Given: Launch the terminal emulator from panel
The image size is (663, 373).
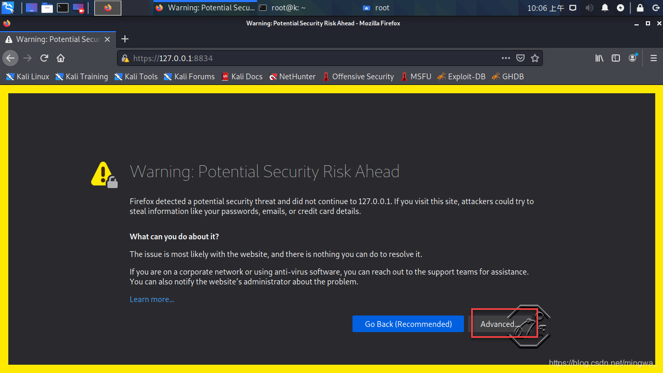Looking at the screenshot, I should (x=62, y=8).
